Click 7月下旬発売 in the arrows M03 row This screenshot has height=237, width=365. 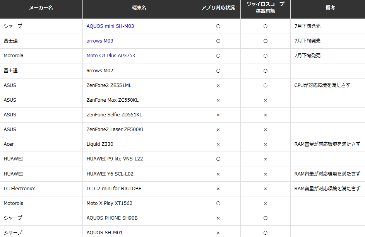click(307, 41)
